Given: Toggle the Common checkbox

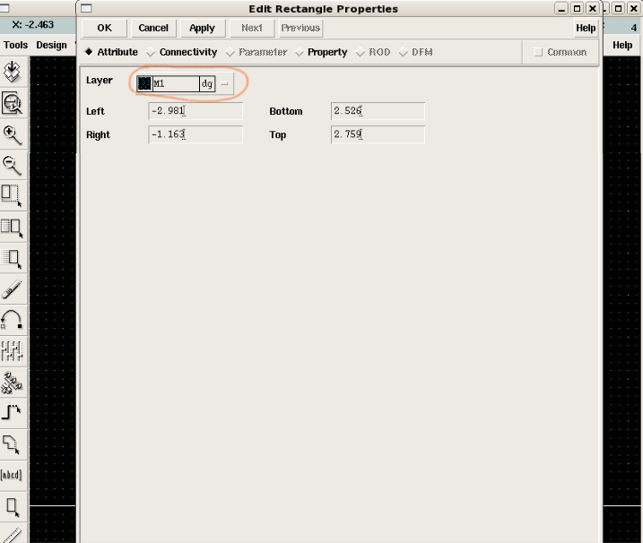Looking at the screenshot, I should (x=538, y=52).
